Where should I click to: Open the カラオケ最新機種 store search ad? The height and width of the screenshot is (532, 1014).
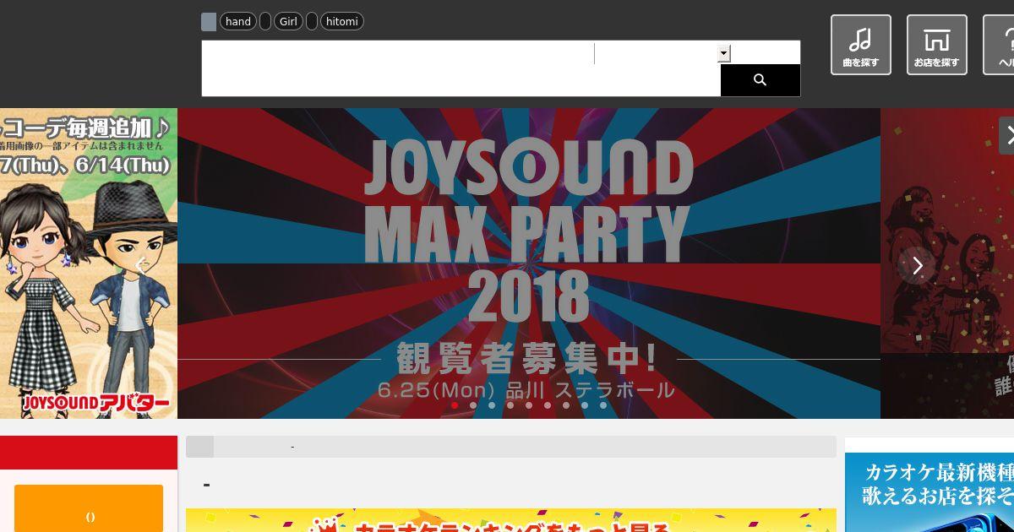pos(929,492)
